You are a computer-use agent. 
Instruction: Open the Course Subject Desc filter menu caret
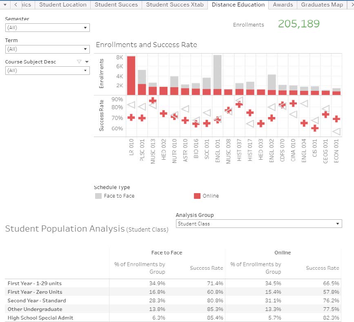87,62
